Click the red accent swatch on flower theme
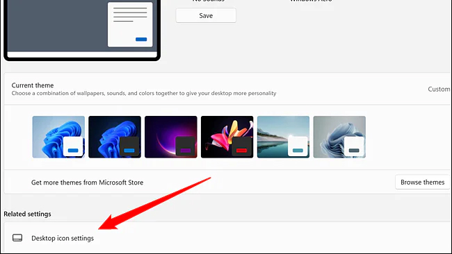This screenshot has width=452, height=254. 241,150
